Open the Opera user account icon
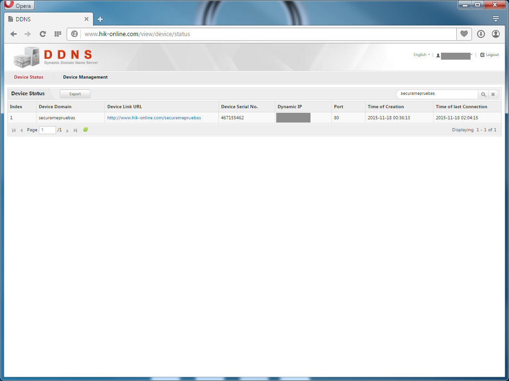509x381 pixels. click(496, 34)
